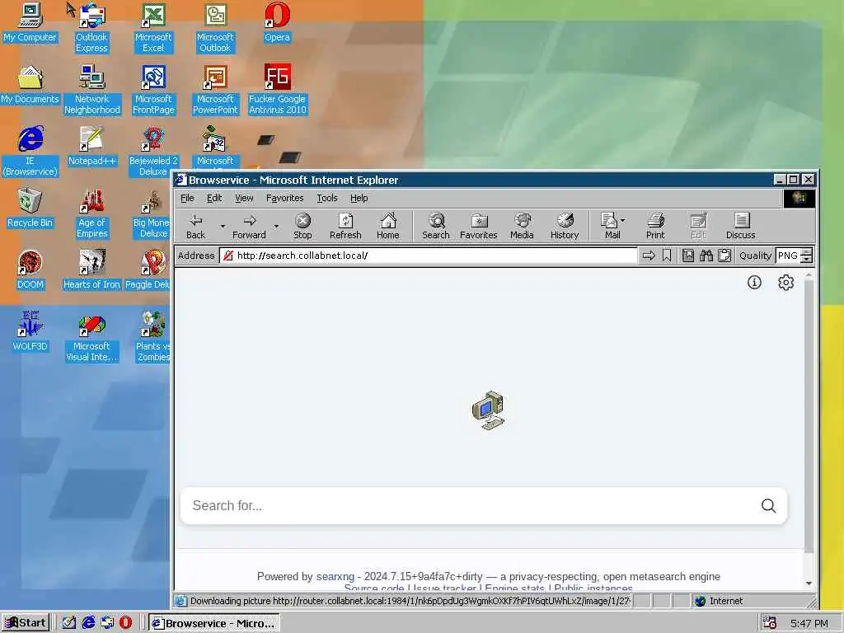Open the Back history dropdown arrow

click(x=223, y=226)
